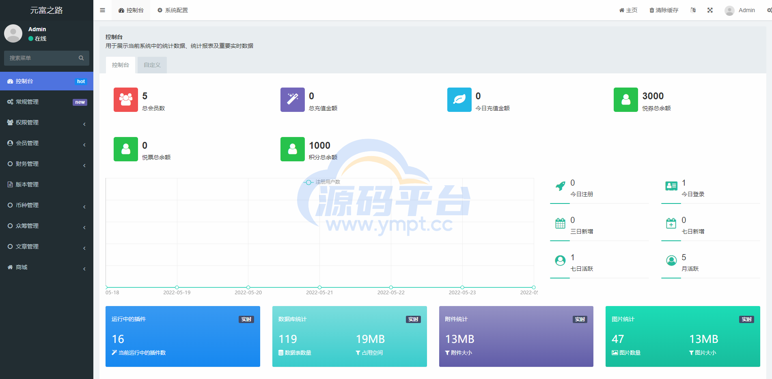The image size is (772, 379).
Task: Click 实时 badge on 附件统计 card
Action: (580, 319)
